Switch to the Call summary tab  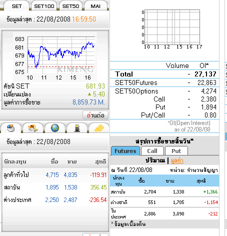click(152, 151)
